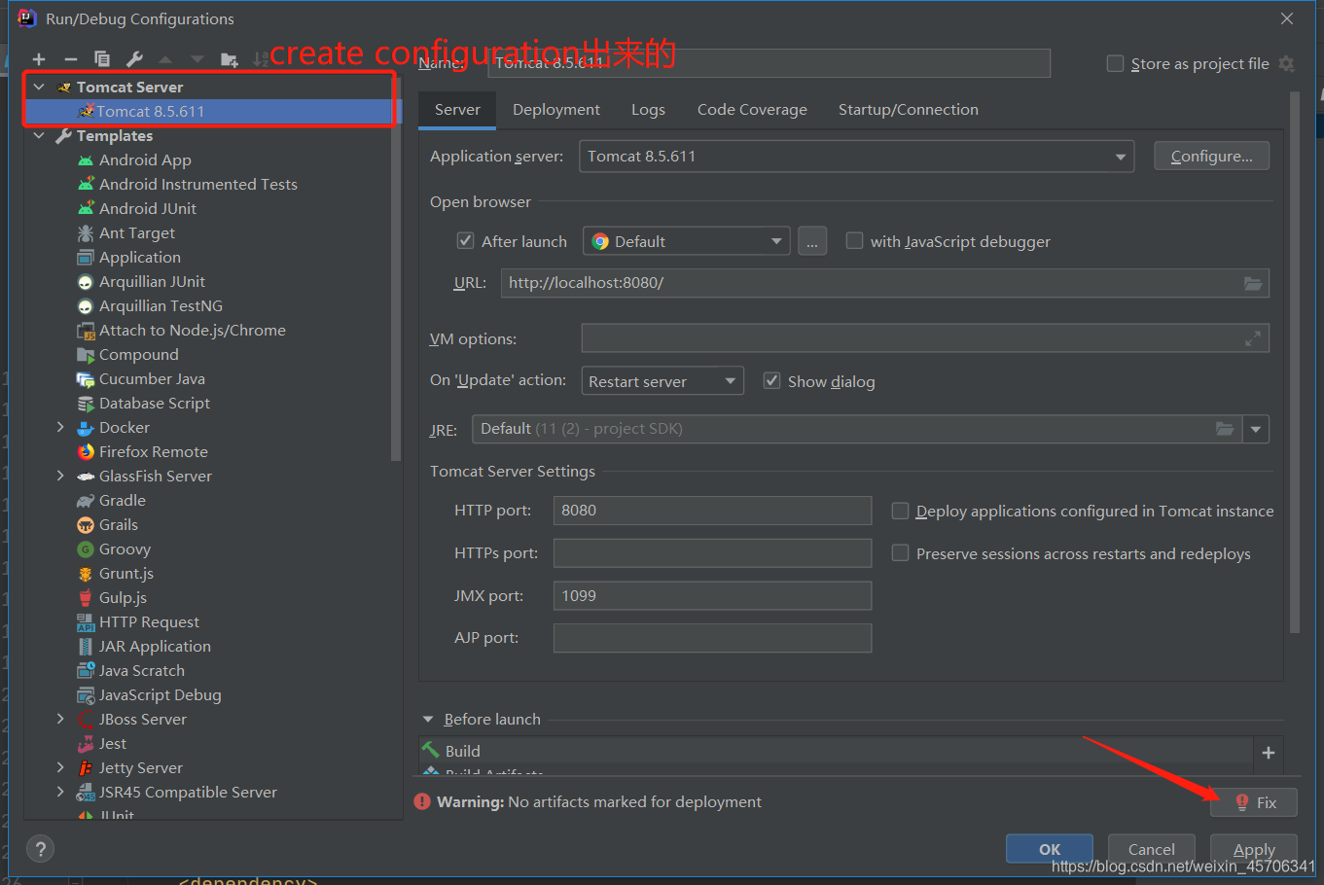Open the Application server dropdown
Screen dimensions: 1324x885
856,157
